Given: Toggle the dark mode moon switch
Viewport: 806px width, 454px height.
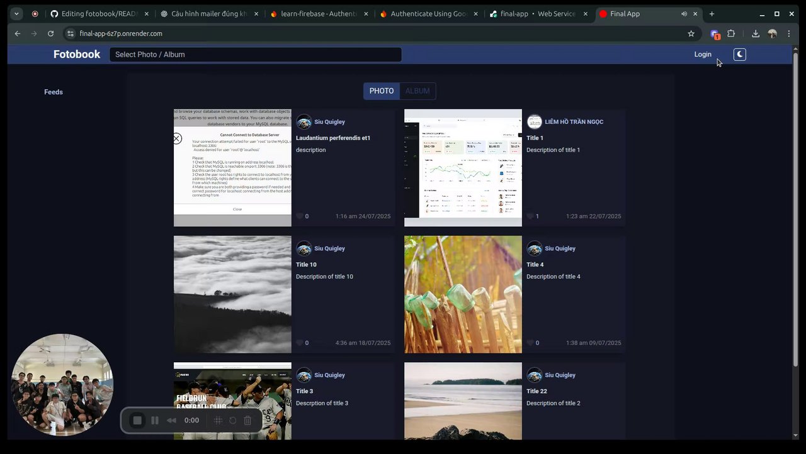Looking at the screenshot, I should (739, 55).
